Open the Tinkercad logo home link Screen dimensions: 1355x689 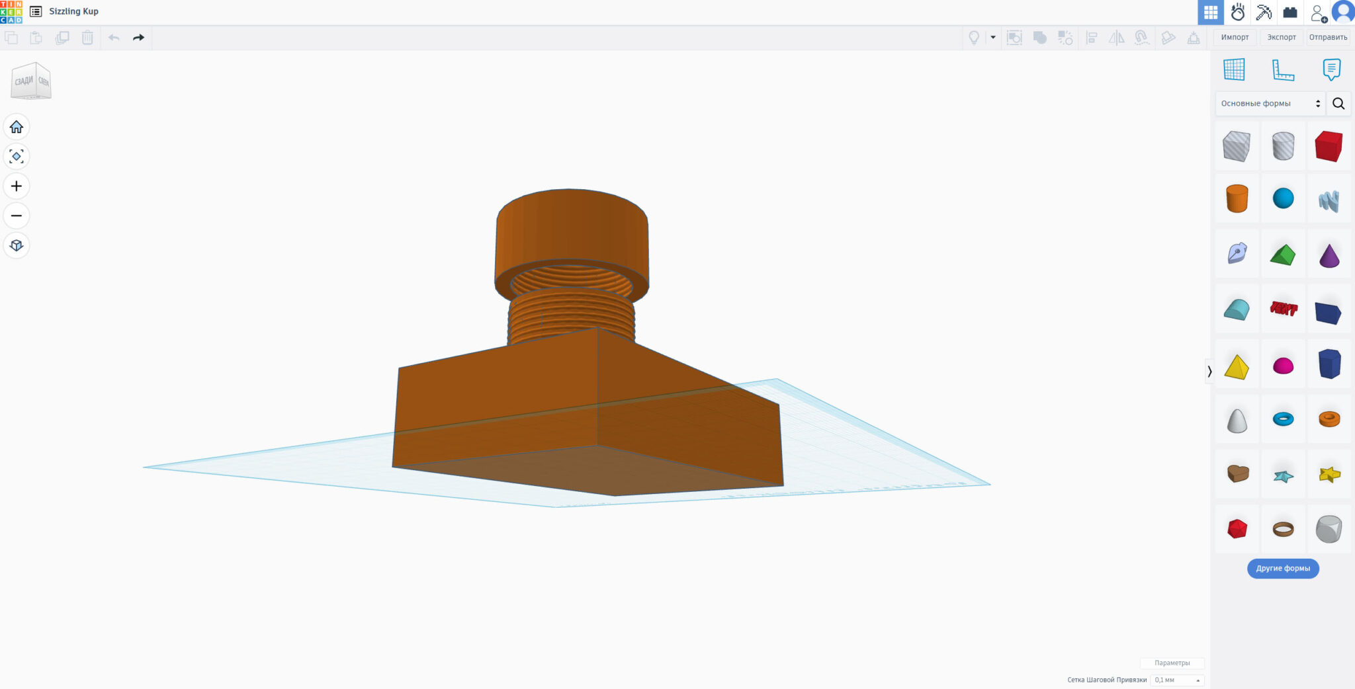coord(11,12)
